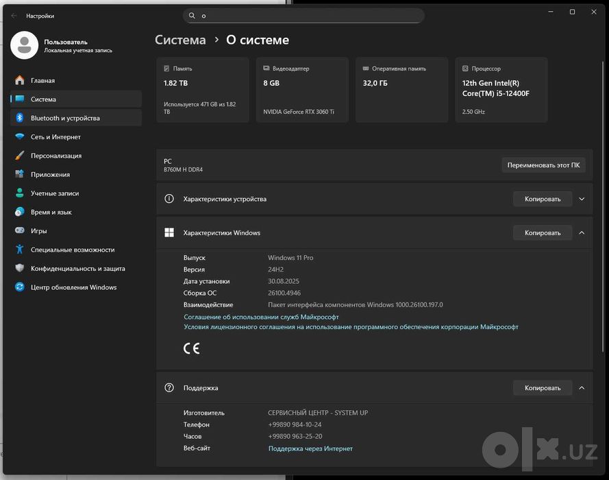Click the version value '24H2'

276,269
